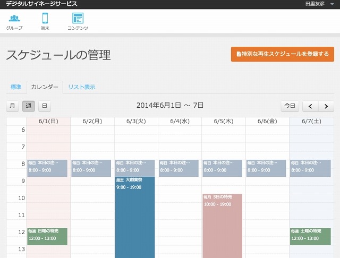The width and height of the screenshot is (340, 258).
Task: Switch calendar to 月 (month) view
Action: (12, 106)
